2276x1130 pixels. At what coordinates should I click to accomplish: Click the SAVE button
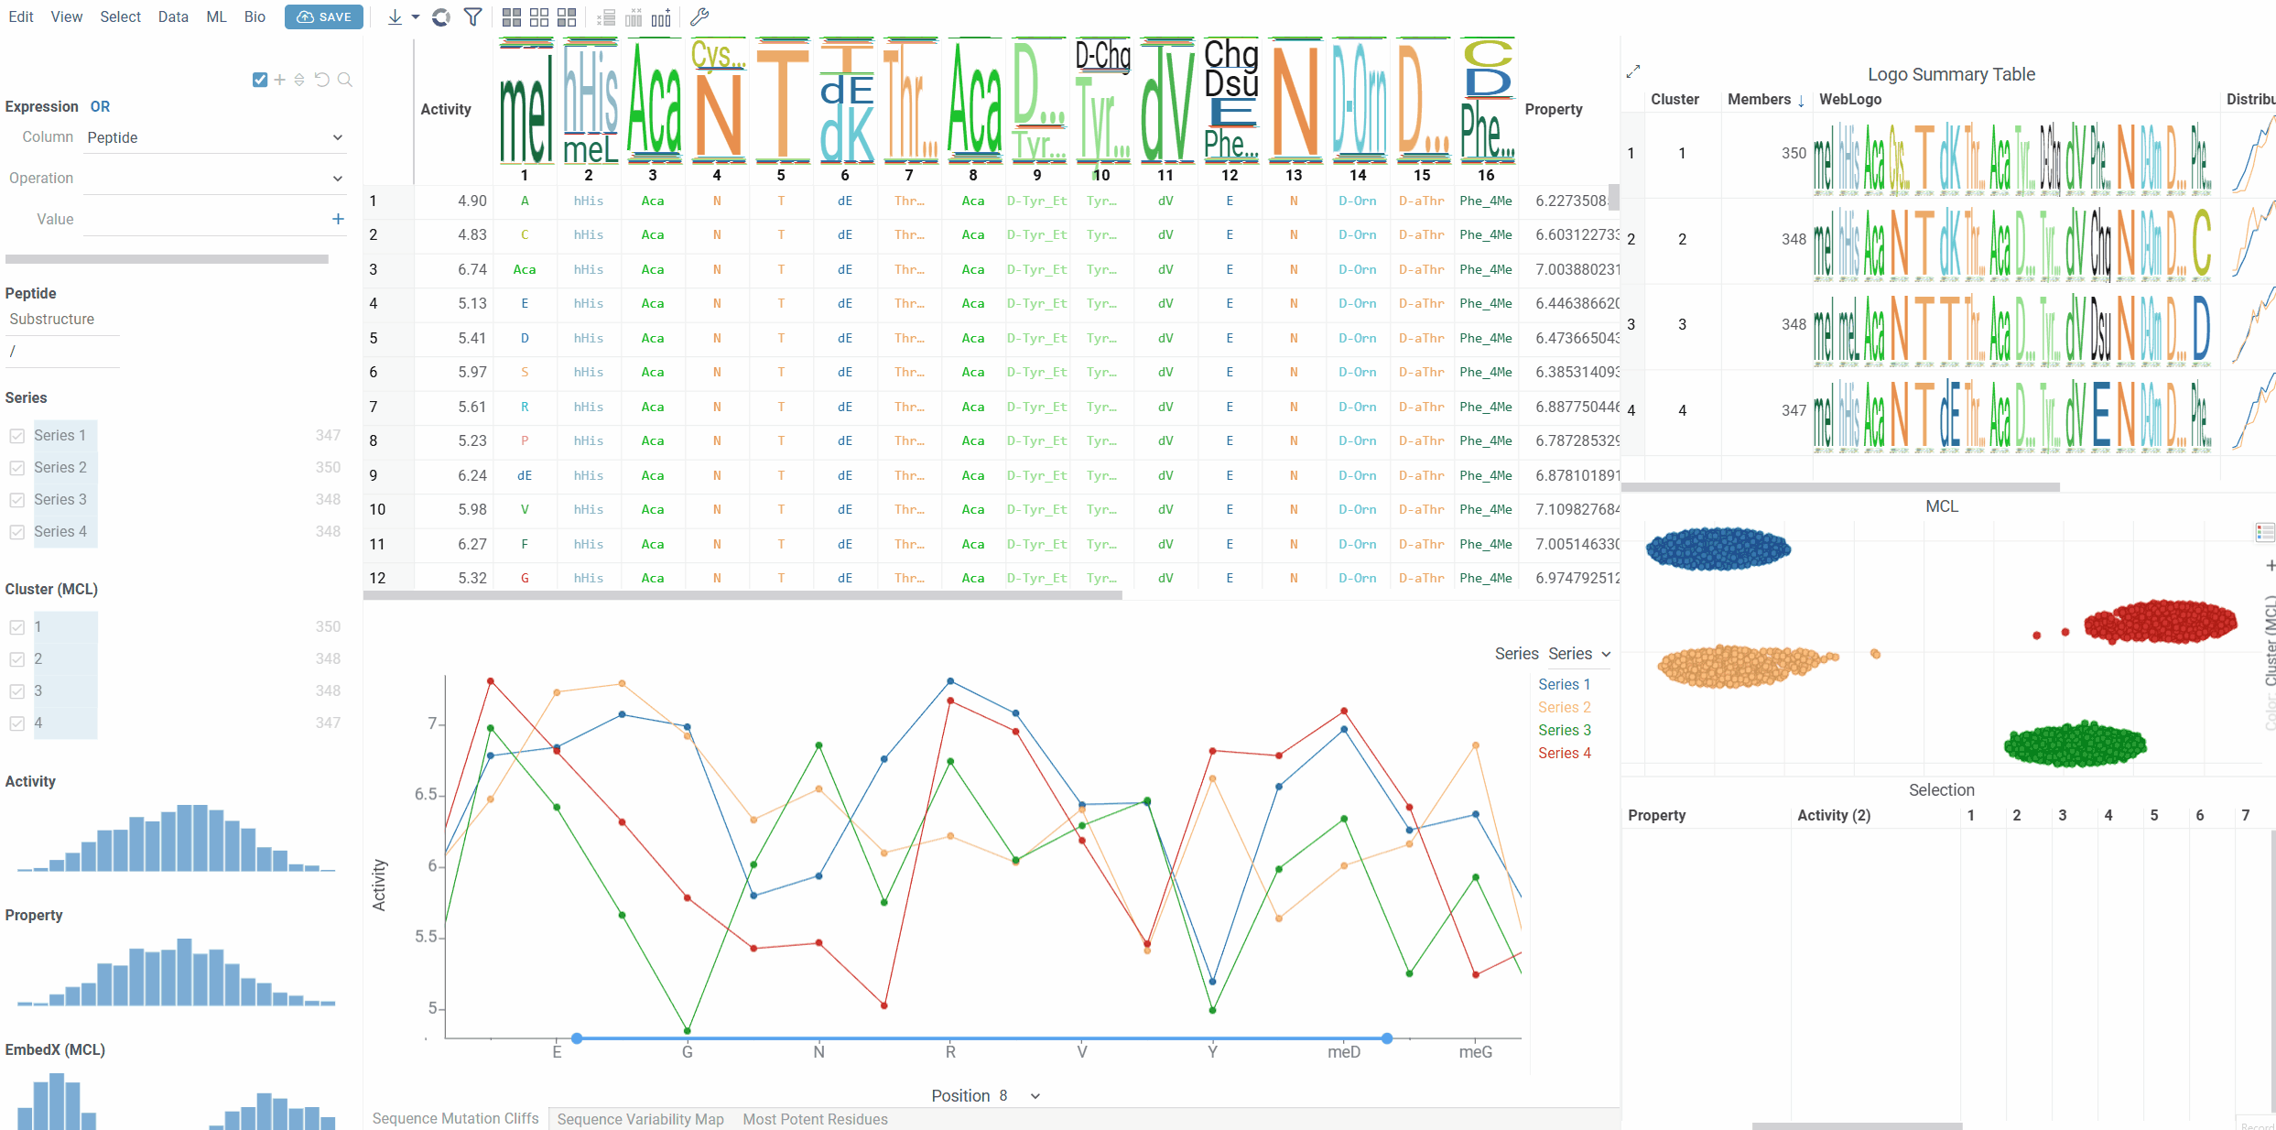(x=324, y=17)
